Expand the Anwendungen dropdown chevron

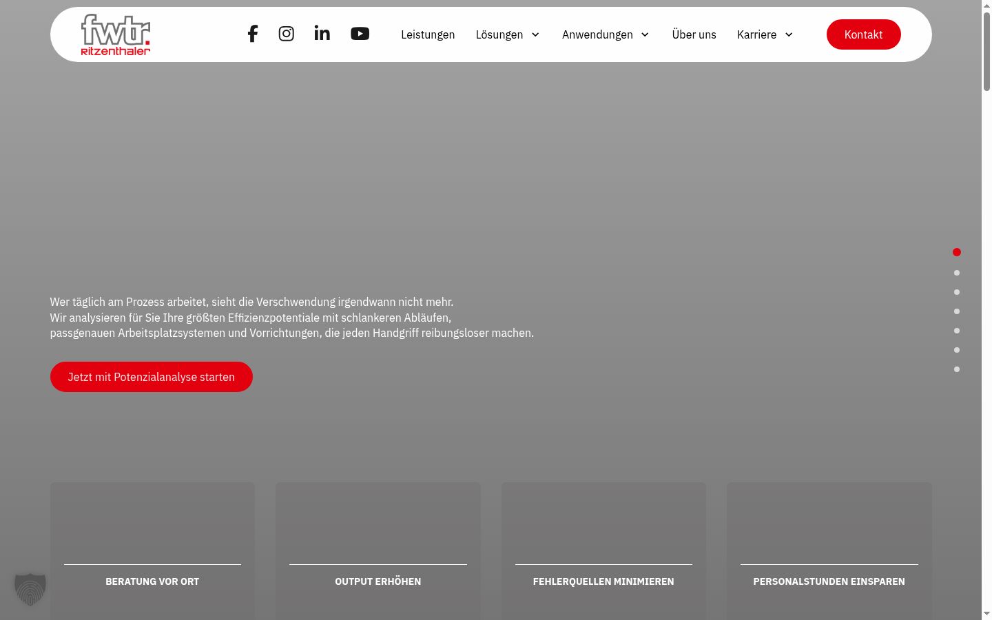[x=645, y=34]
